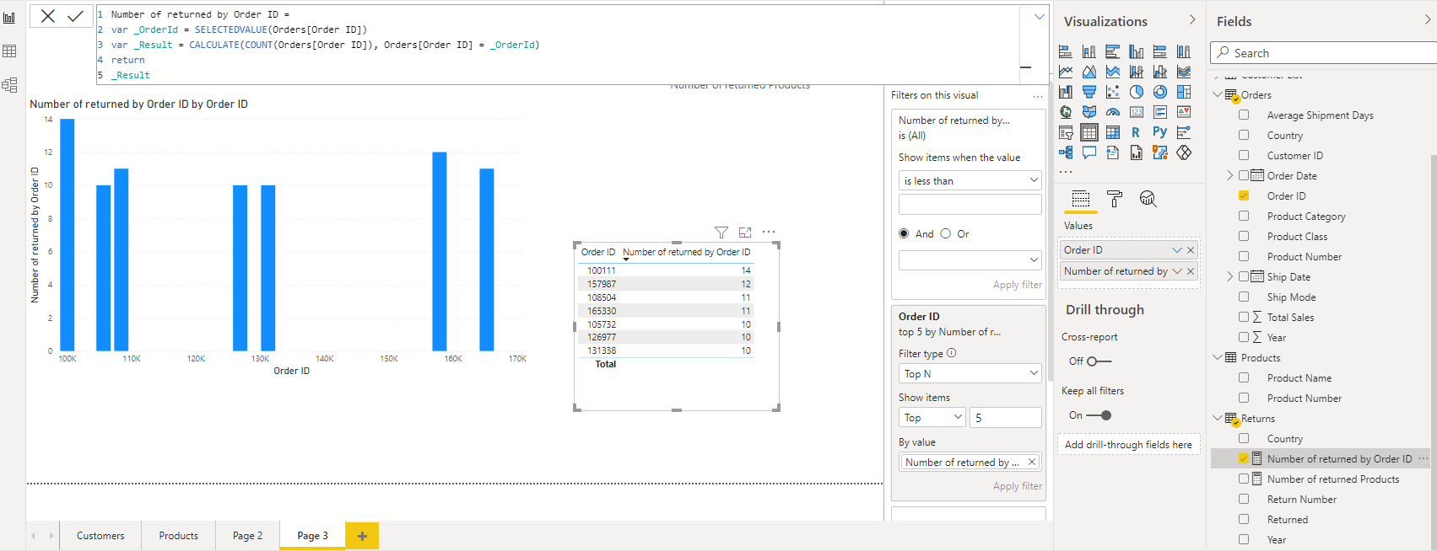Switch to Data view in the left sidebar
This screenshot has height=551, width=1437.
9,51
